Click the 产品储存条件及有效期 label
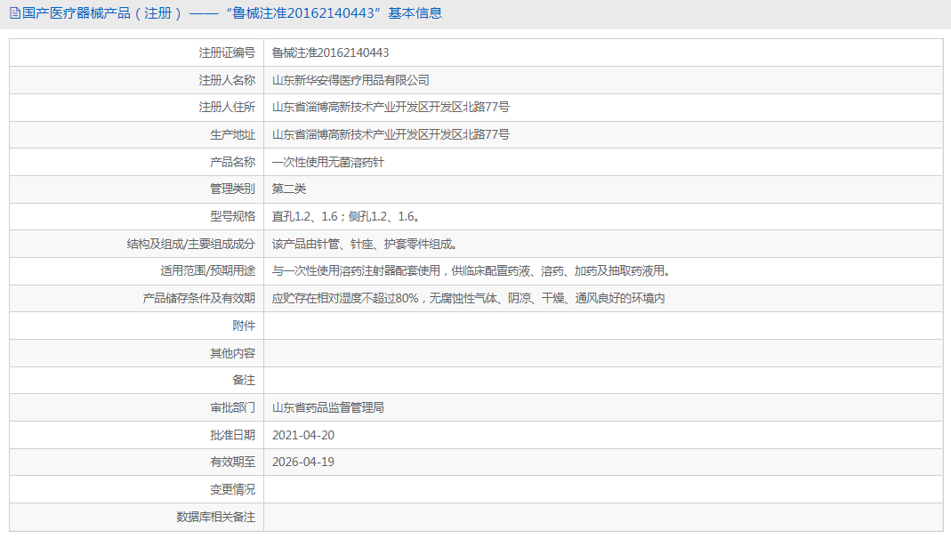The width and height of the screenshot is (951, 539). pyautogui.click(x=199, y=298)
